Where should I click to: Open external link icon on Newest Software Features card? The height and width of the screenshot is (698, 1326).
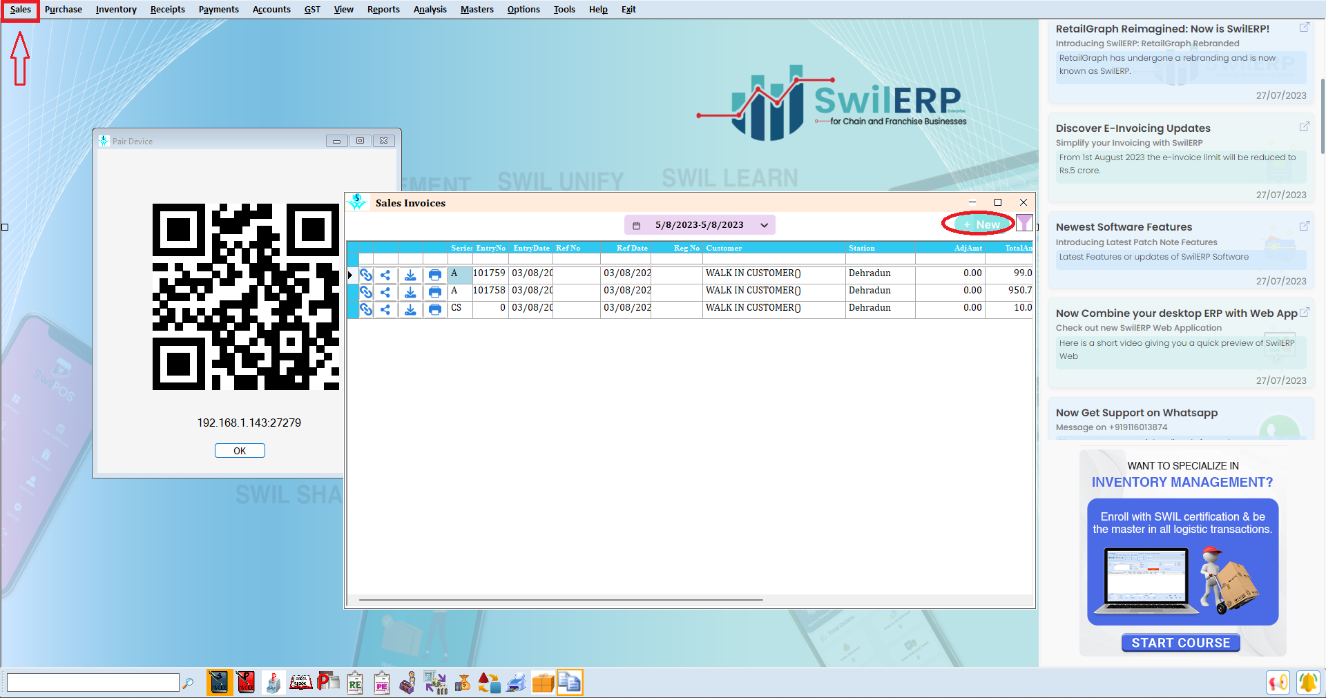[1304, 226]
